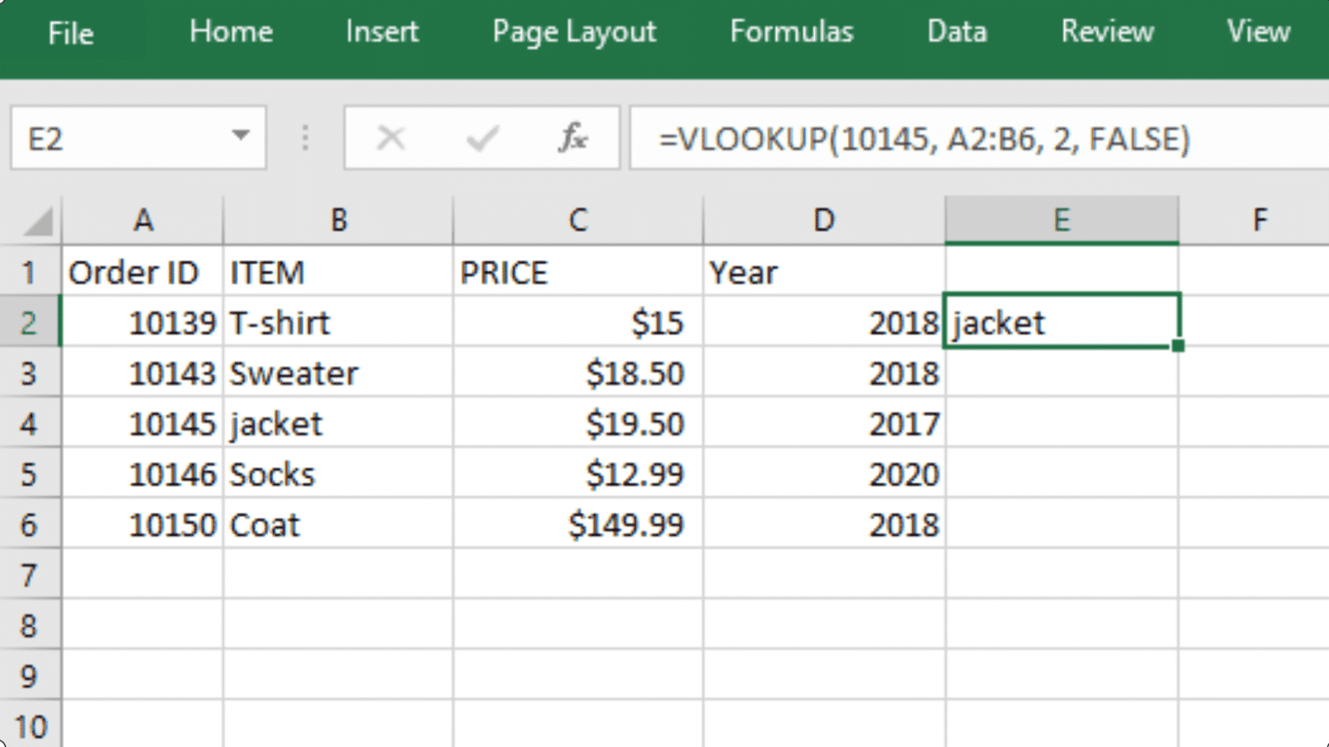Select column header E
The width and height of the screenshot is (1329, 747).
(x=1062, y=220)
